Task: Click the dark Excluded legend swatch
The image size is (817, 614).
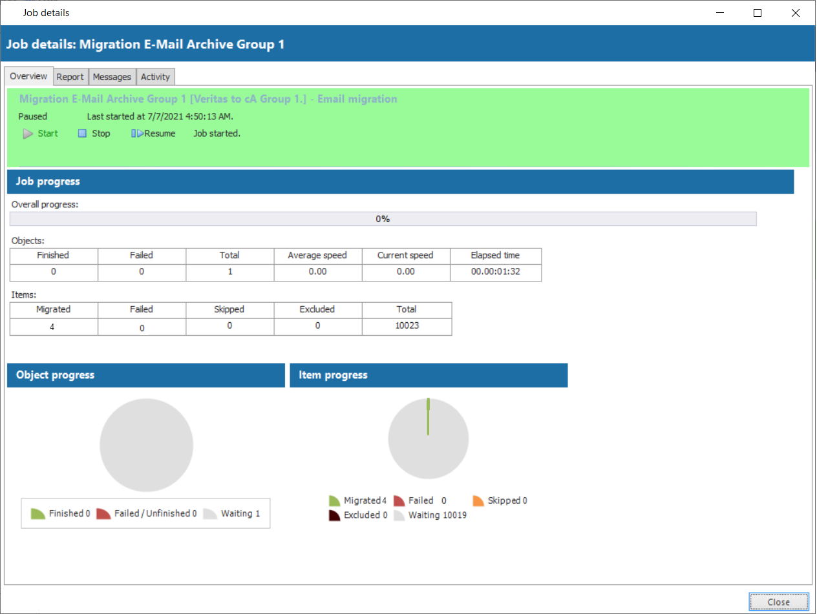Action: 334,515
